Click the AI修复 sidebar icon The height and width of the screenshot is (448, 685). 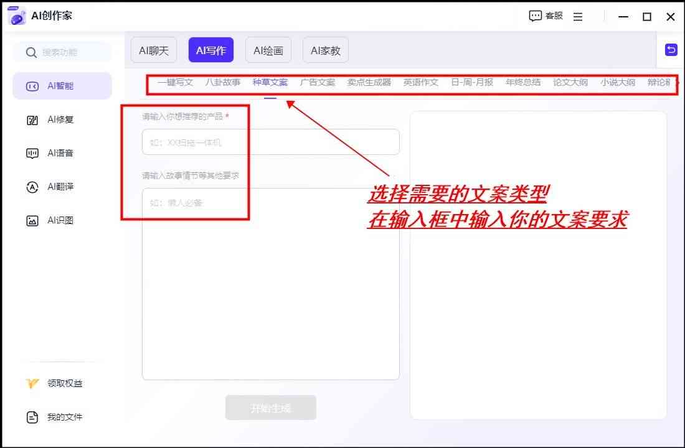(32, 120)
